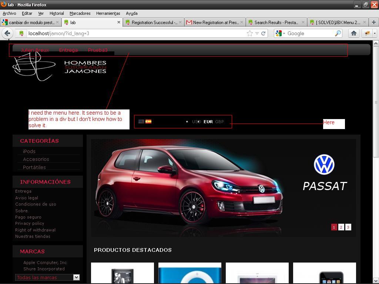Click the site identity icon in address bar
This screenshot has height=284, width=379.
click(21, 33)
